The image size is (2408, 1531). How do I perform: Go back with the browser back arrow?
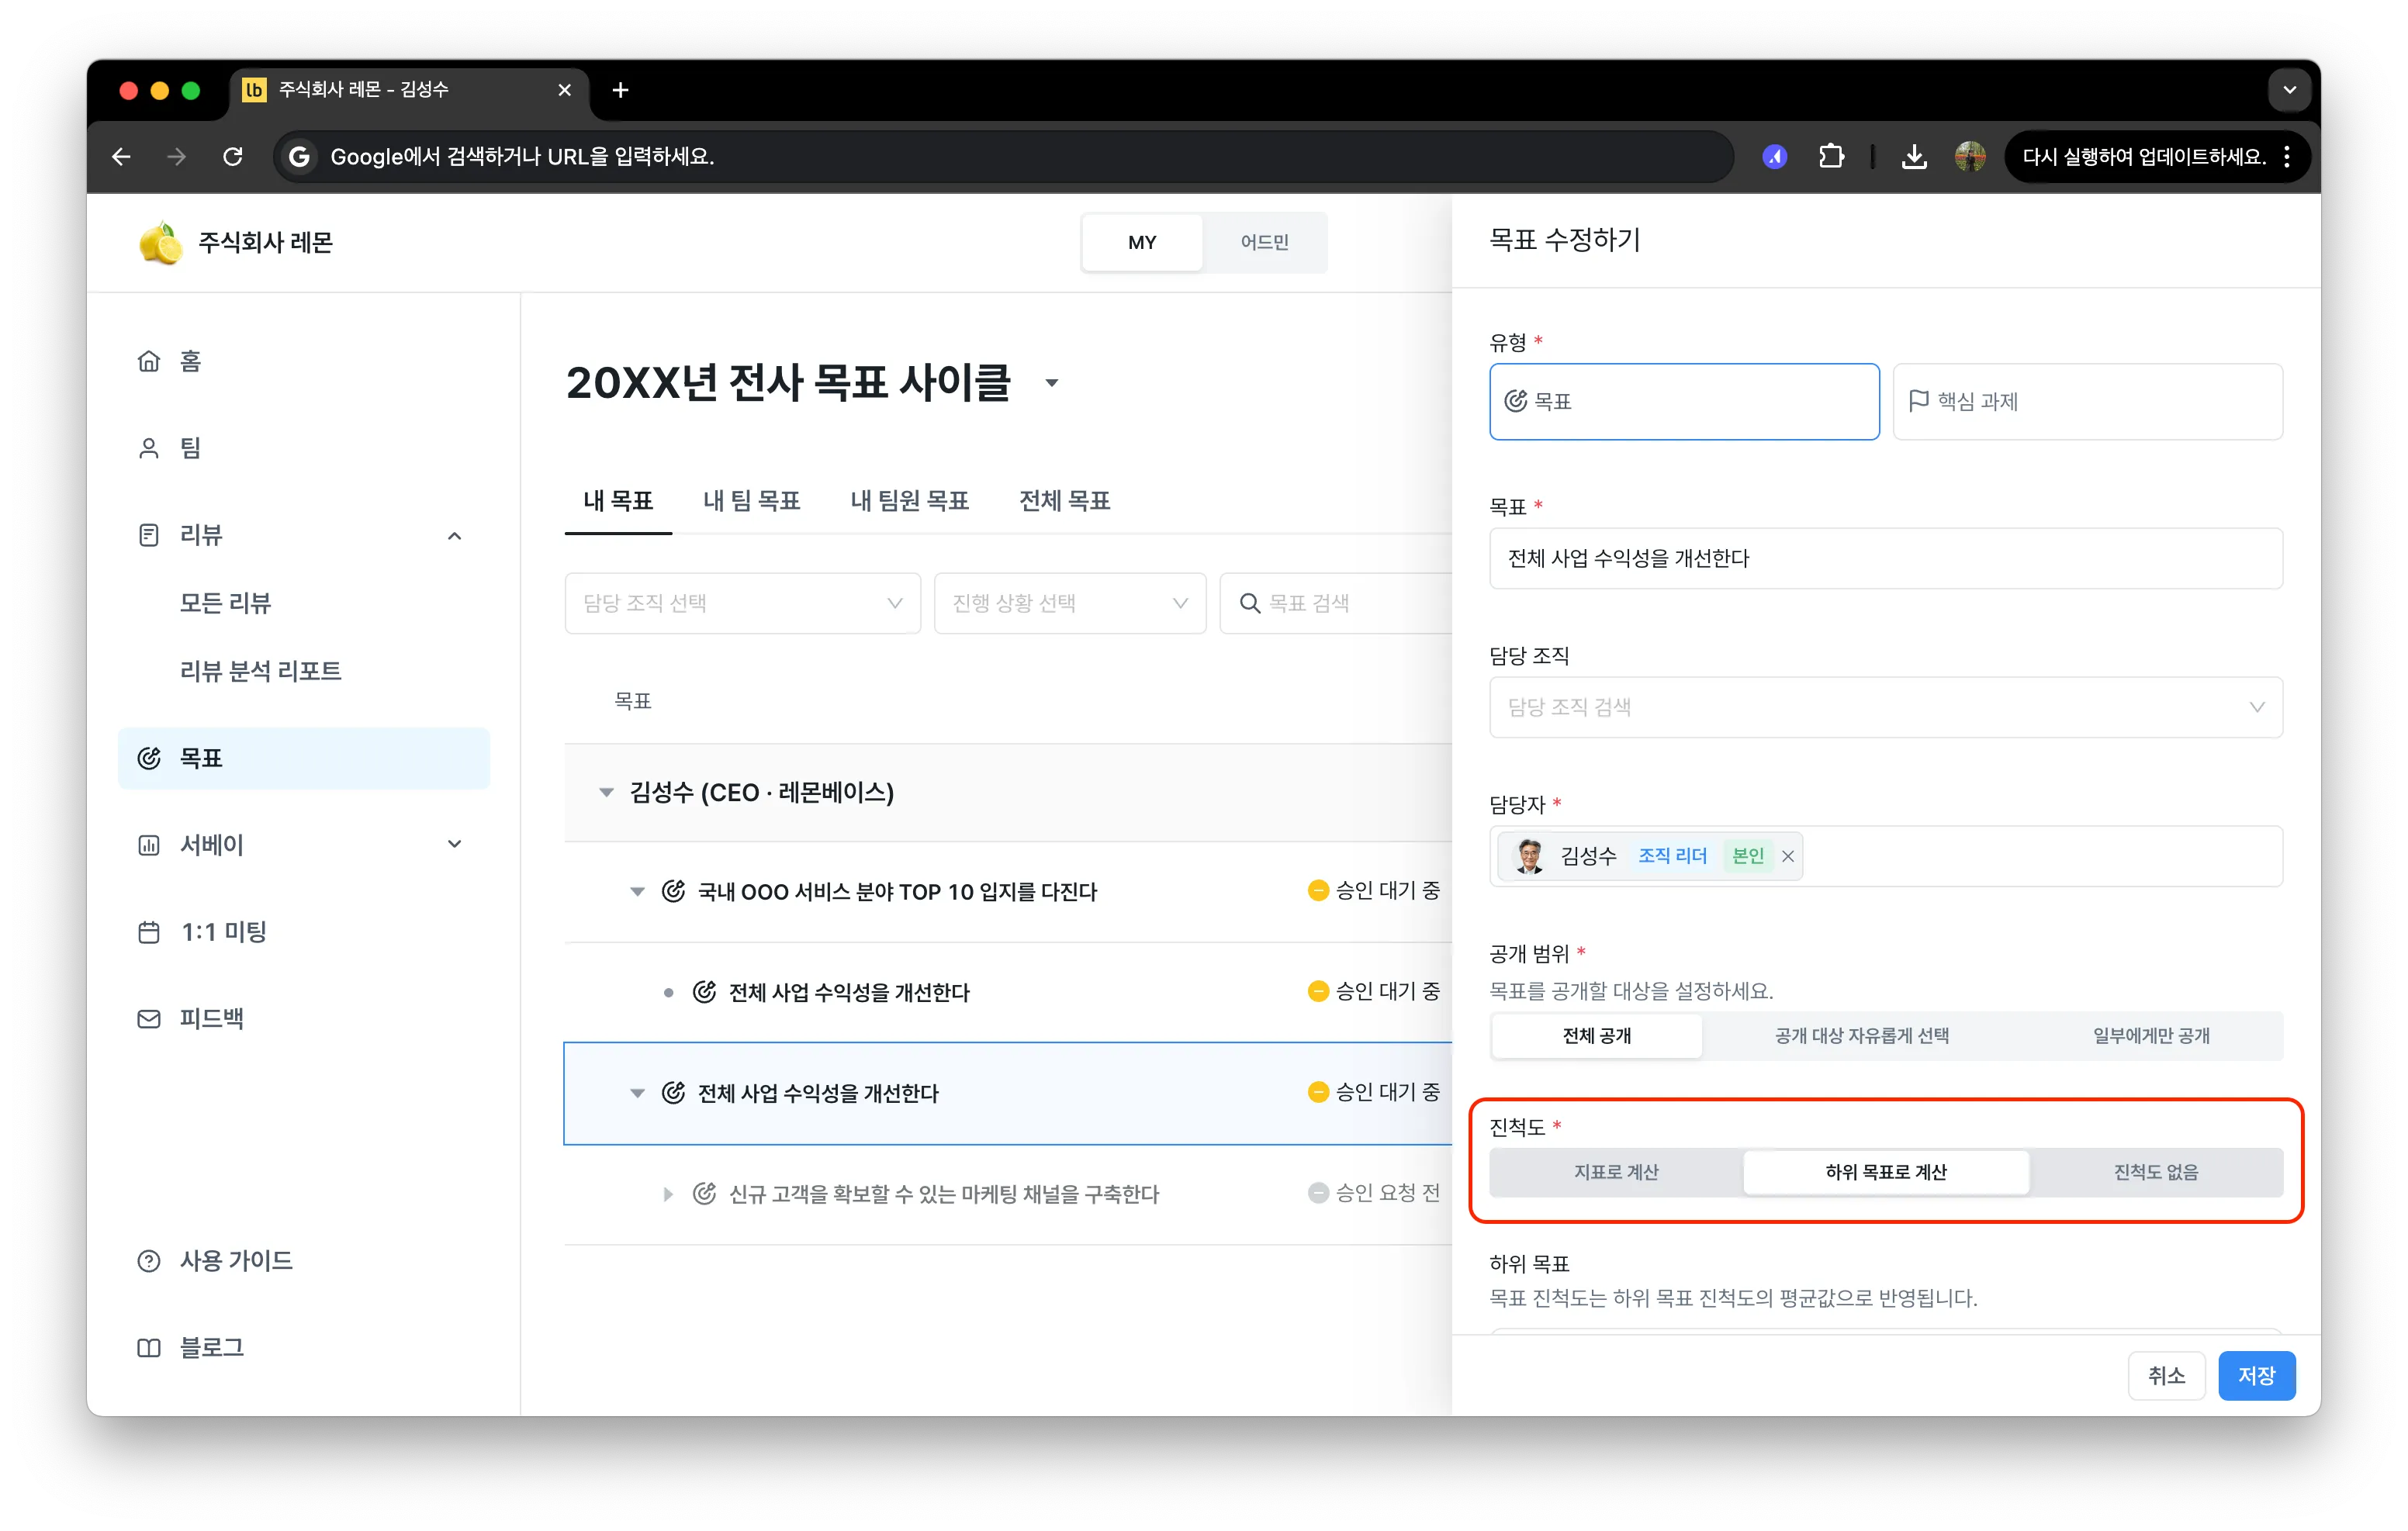(121, 156)
